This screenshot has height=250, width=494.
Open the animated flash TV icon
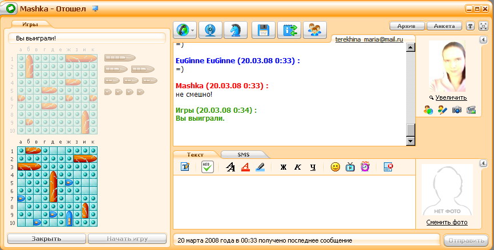[x=350, y=167]
